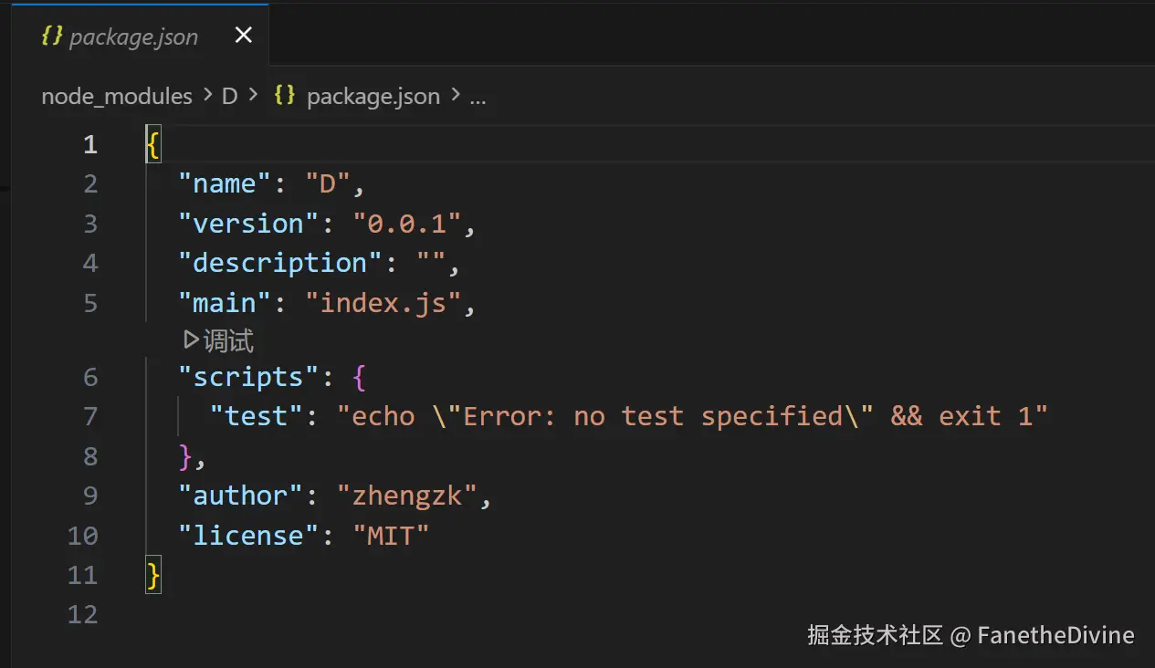The height and width of the screenshot is (668, 1155).
Task: Click line number 1 in the gutter
Action: [x=89, y=144]
